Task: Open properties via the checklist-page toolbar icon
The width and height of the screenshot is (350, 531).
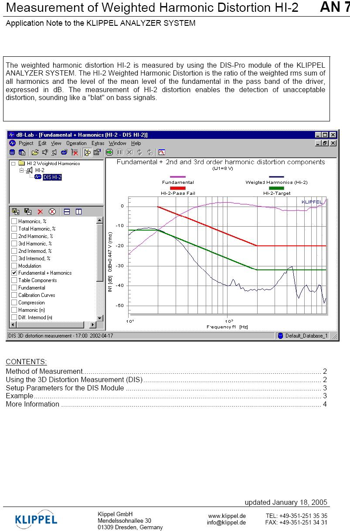Action: point(97,152)
